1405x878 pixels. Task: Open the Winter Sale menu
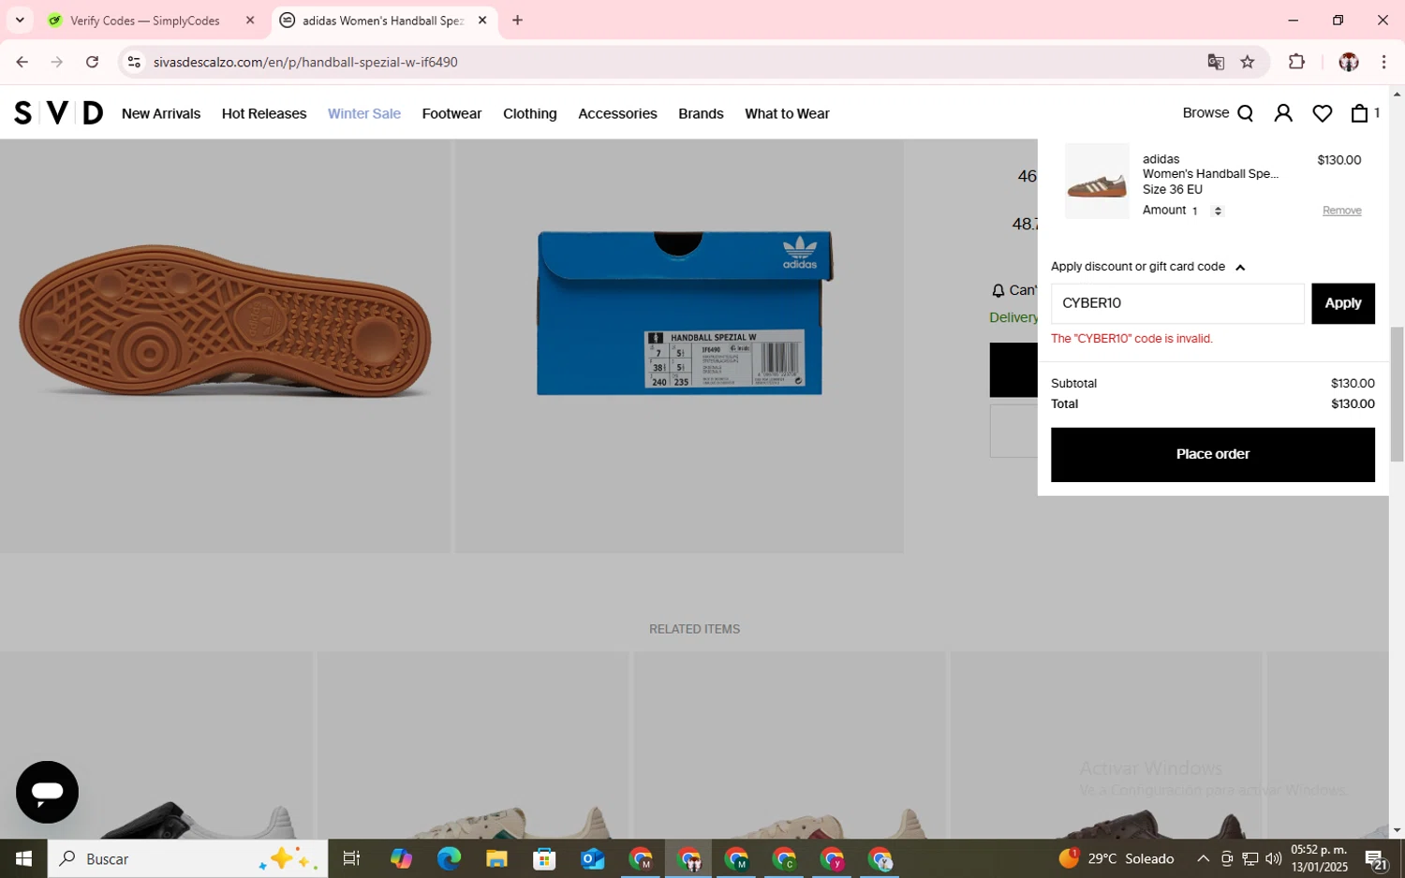tap(364, 113)
